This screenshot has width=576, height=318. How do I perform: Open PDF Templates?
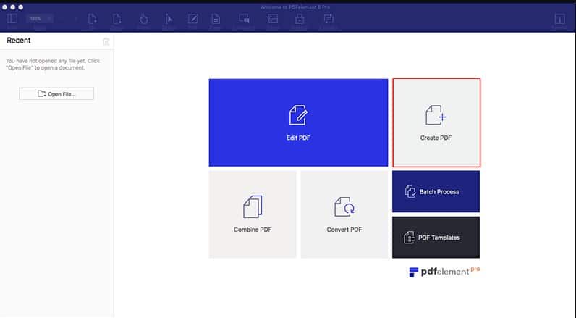pyautogui.click(x=436, y=237)
